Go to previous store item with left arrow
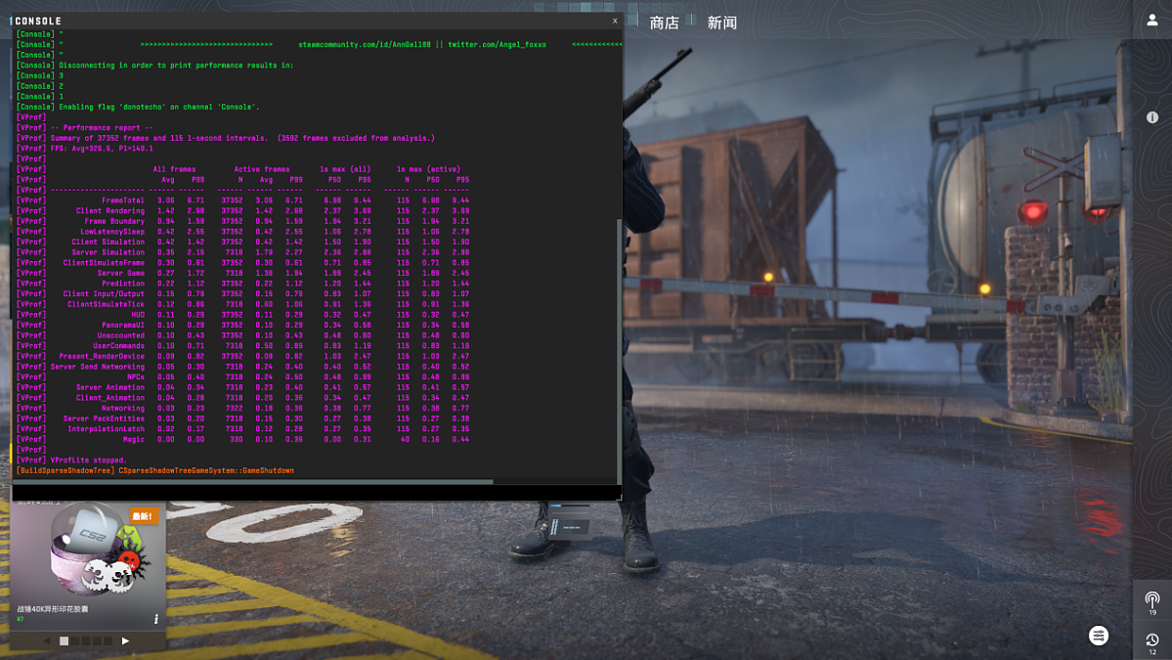Image resolution: width=1172 pixels, height=660 pixels. 46,640
